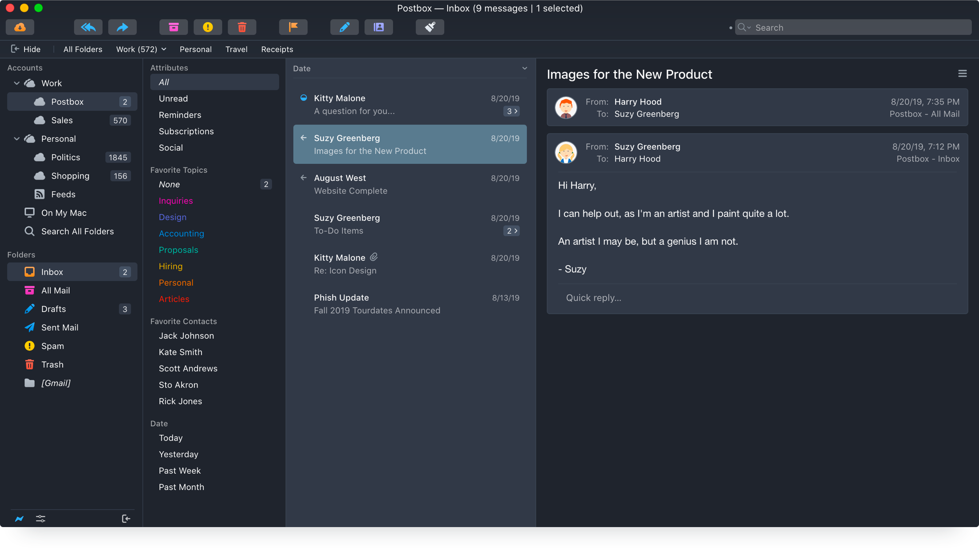Screen dimensions: 979x552
Task: Archive message with pink archive icon
Action: click(174, 28)
